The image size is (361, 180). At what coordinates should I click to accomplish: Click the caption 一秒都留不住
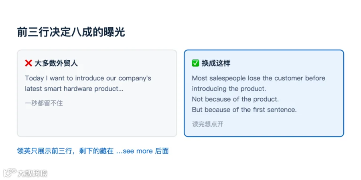[x=44, y=103]
